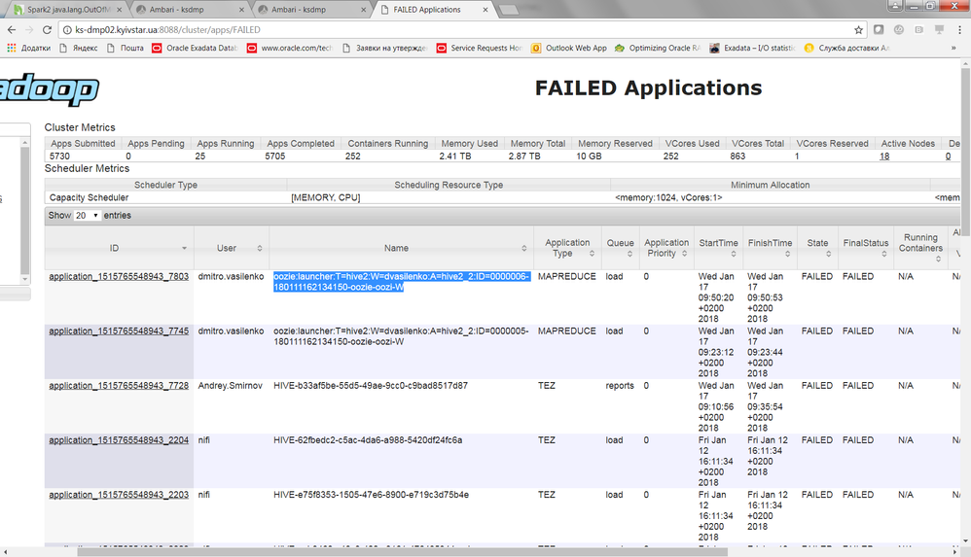Open the www.oracle.com/tech bookmark
The width and height of the screenshot is (971, 557).
(290, 48)
